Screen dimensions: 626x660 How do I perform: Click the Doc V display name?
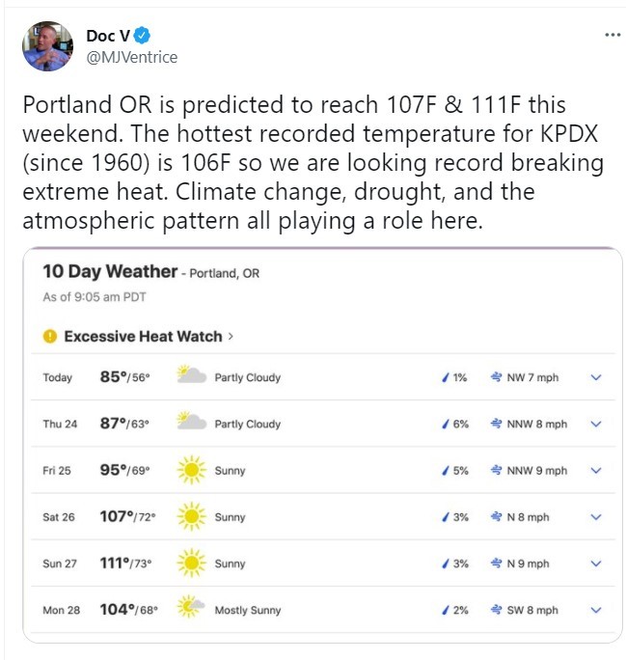108,36
